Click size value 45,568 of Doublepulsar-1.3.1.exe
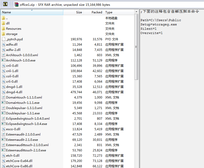This screenshot has height=168, width=204. click(x=77, y=113)
